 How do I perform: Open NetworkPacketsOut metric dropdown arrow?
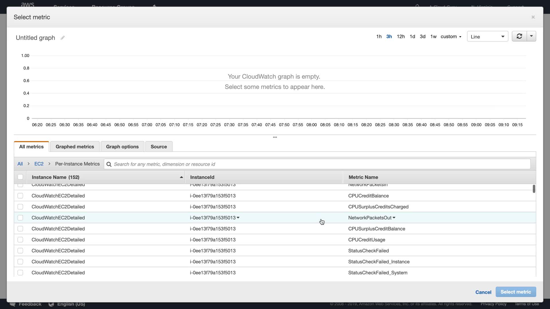pyautogui.click(x=394, y=218)
